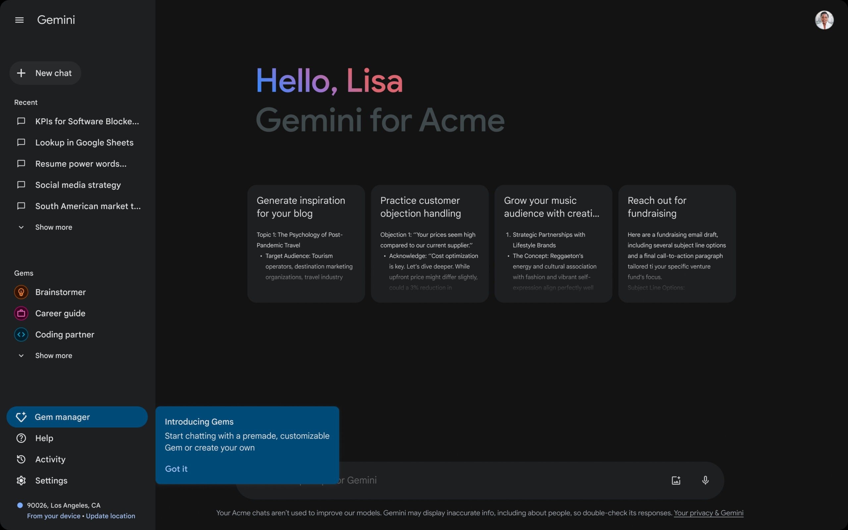This screenshot has width=848, height=530.
Task: Open the Settings menu item
Action: [51, 481]
